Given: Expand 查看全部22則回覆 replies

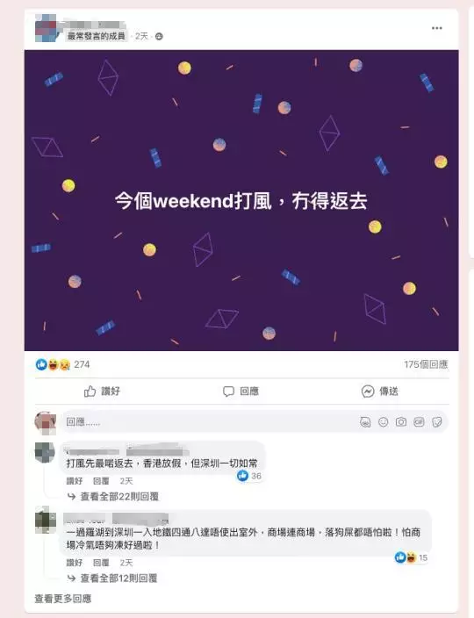Looking at the screenshot, I should pos(119,497).
